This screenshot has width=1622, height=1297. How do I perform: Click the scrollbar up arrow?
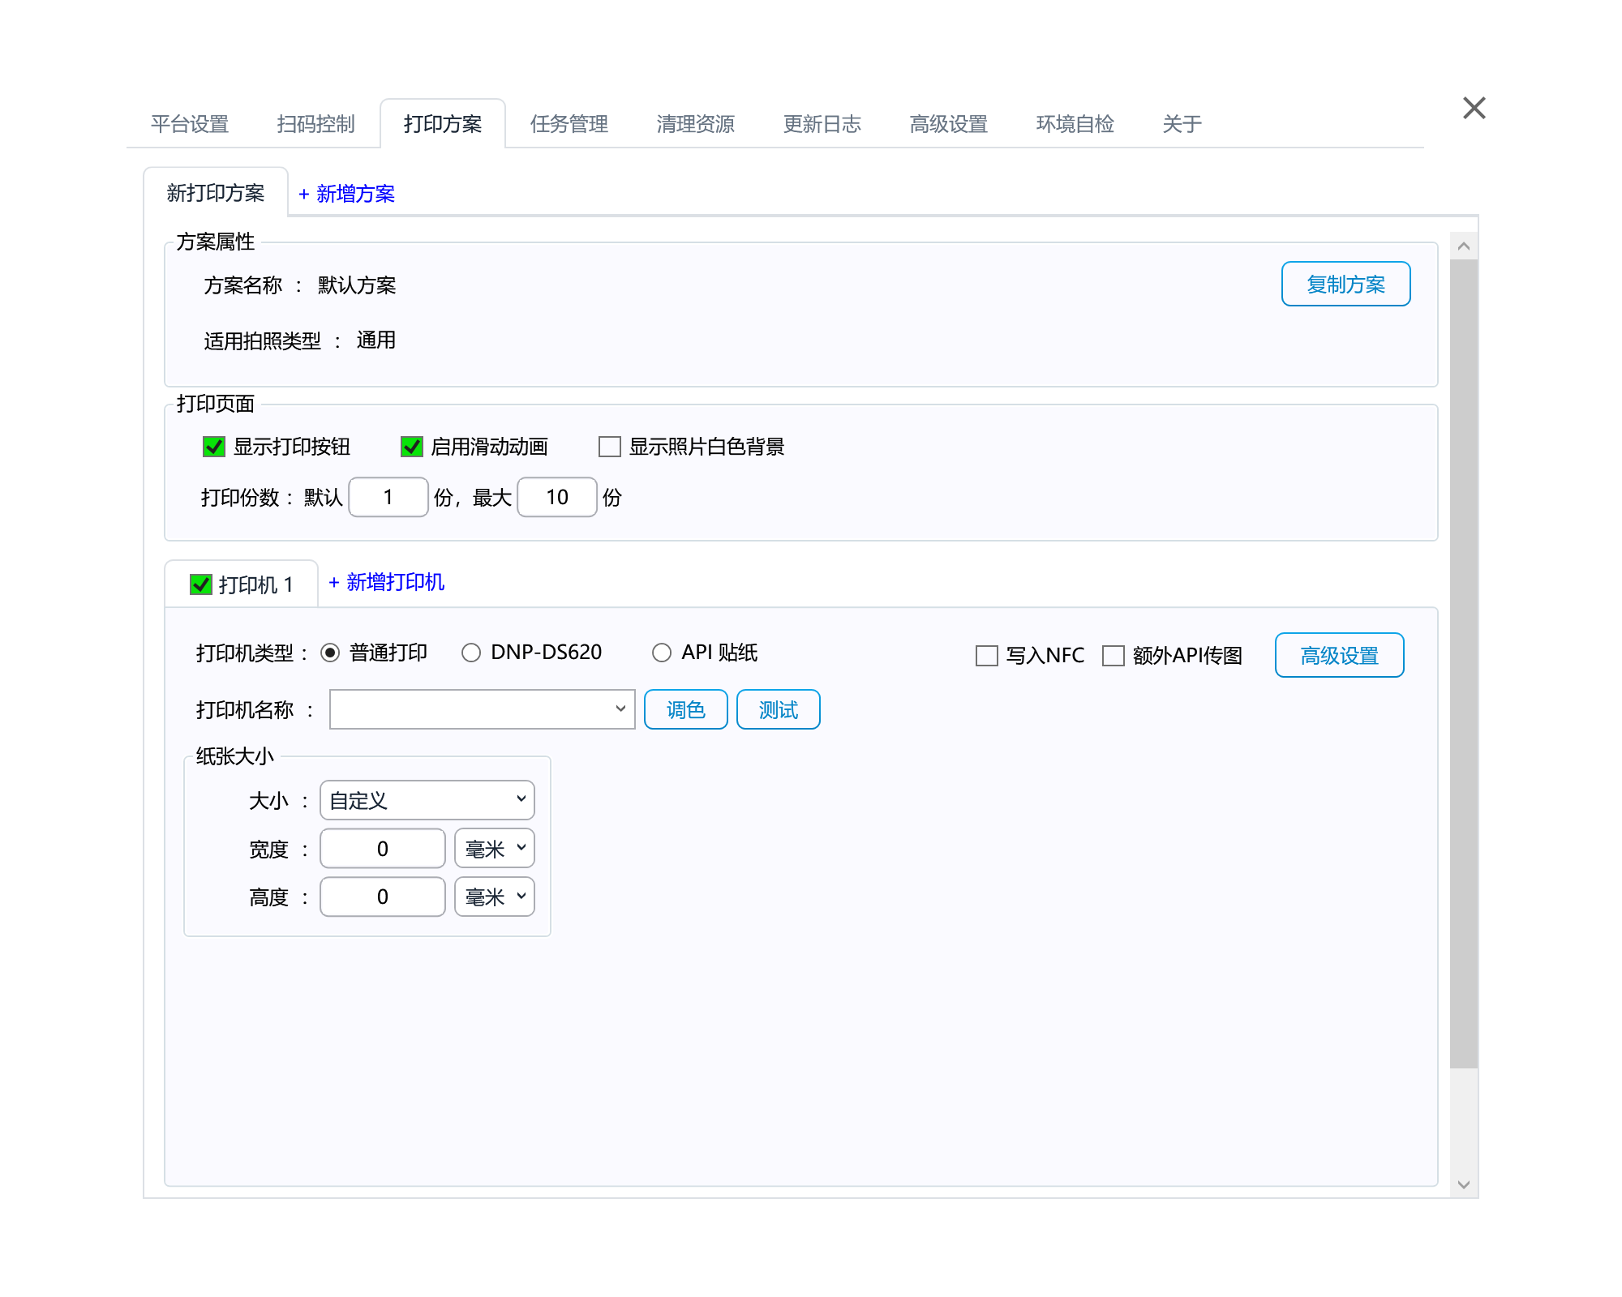point(1464,246)
